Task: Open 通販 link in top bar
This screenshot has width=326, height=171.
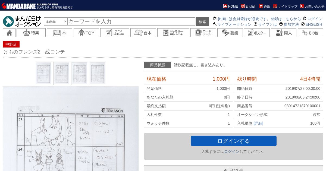Action: 265,6
